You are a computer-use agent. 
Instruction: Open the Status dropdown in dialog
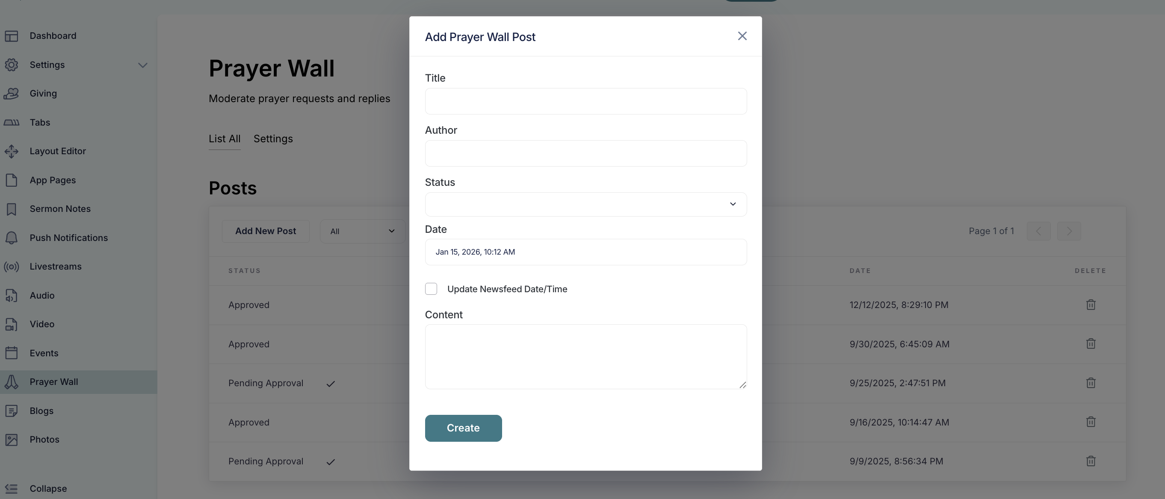point(585,205)
